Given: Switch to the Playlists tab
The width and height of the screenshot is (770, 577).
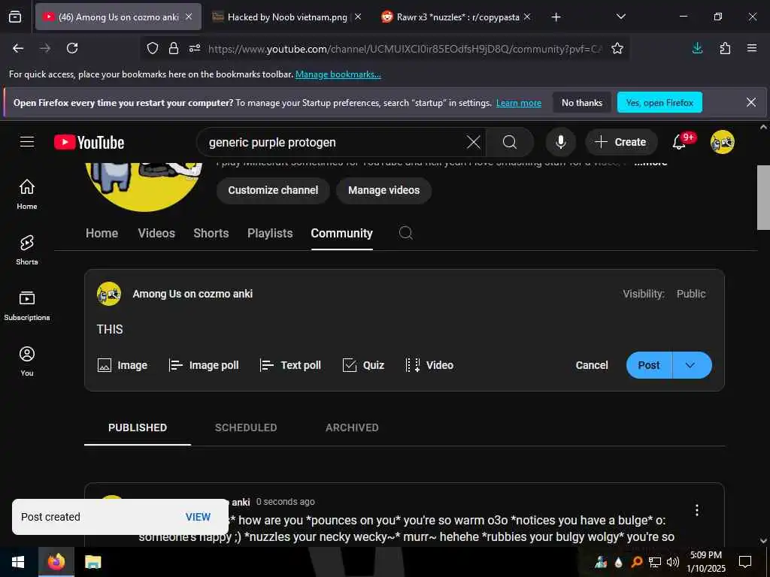Looking at the screenshot, I should 270,233.
